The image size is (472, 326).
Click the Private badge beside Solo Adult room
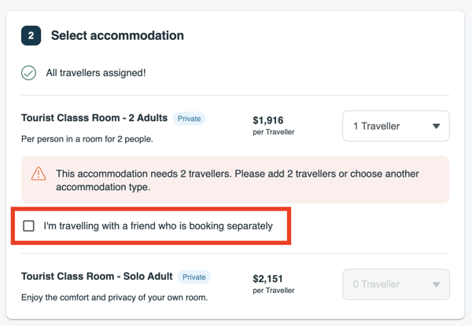click(194, 277)
